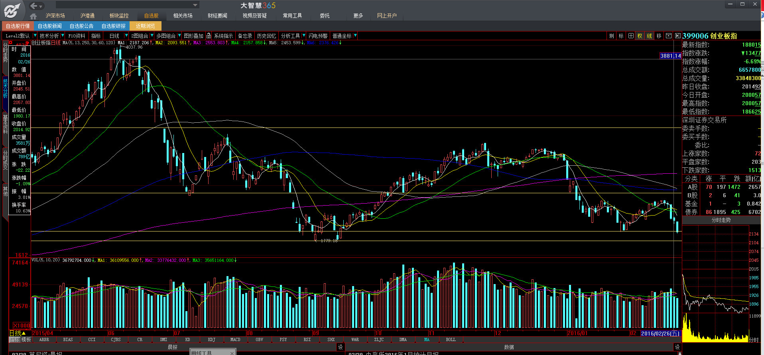Select the MACD indicator tab
Screen dimensions: 764x355
(x=235, y=340)
